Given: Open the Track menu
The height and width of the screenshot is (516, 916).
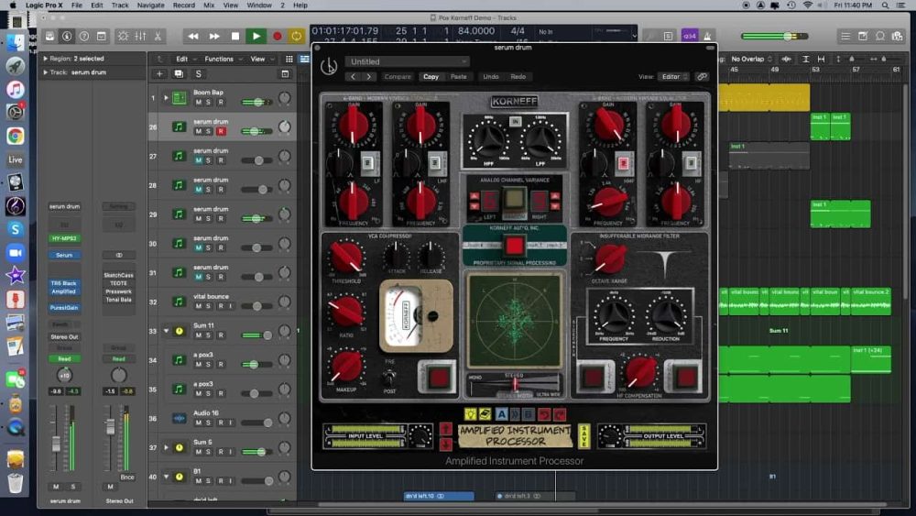Looking at the screenshot, I should pyautogui.click(x=120, y=5).
